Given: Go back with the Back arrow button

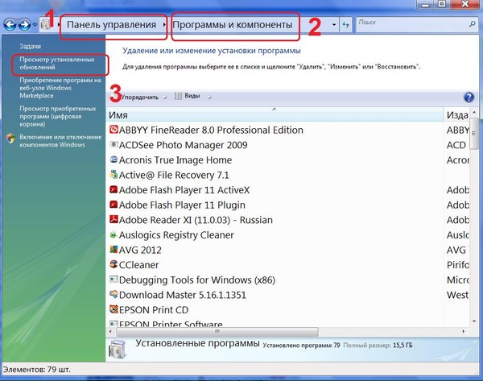Looking at the screenshot, I should [x=10, y=25].
